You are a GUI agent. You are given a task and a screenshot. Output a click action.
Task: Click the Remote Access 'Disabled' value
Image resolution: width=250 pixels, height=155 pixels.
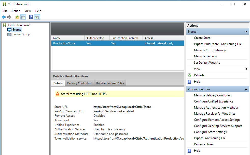coord(99,116)
